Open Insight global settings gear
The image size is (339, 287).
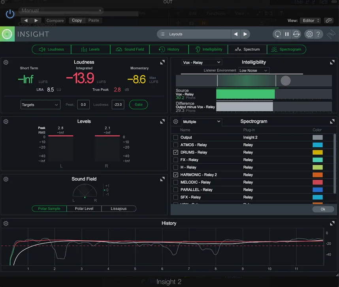[309, 34]
